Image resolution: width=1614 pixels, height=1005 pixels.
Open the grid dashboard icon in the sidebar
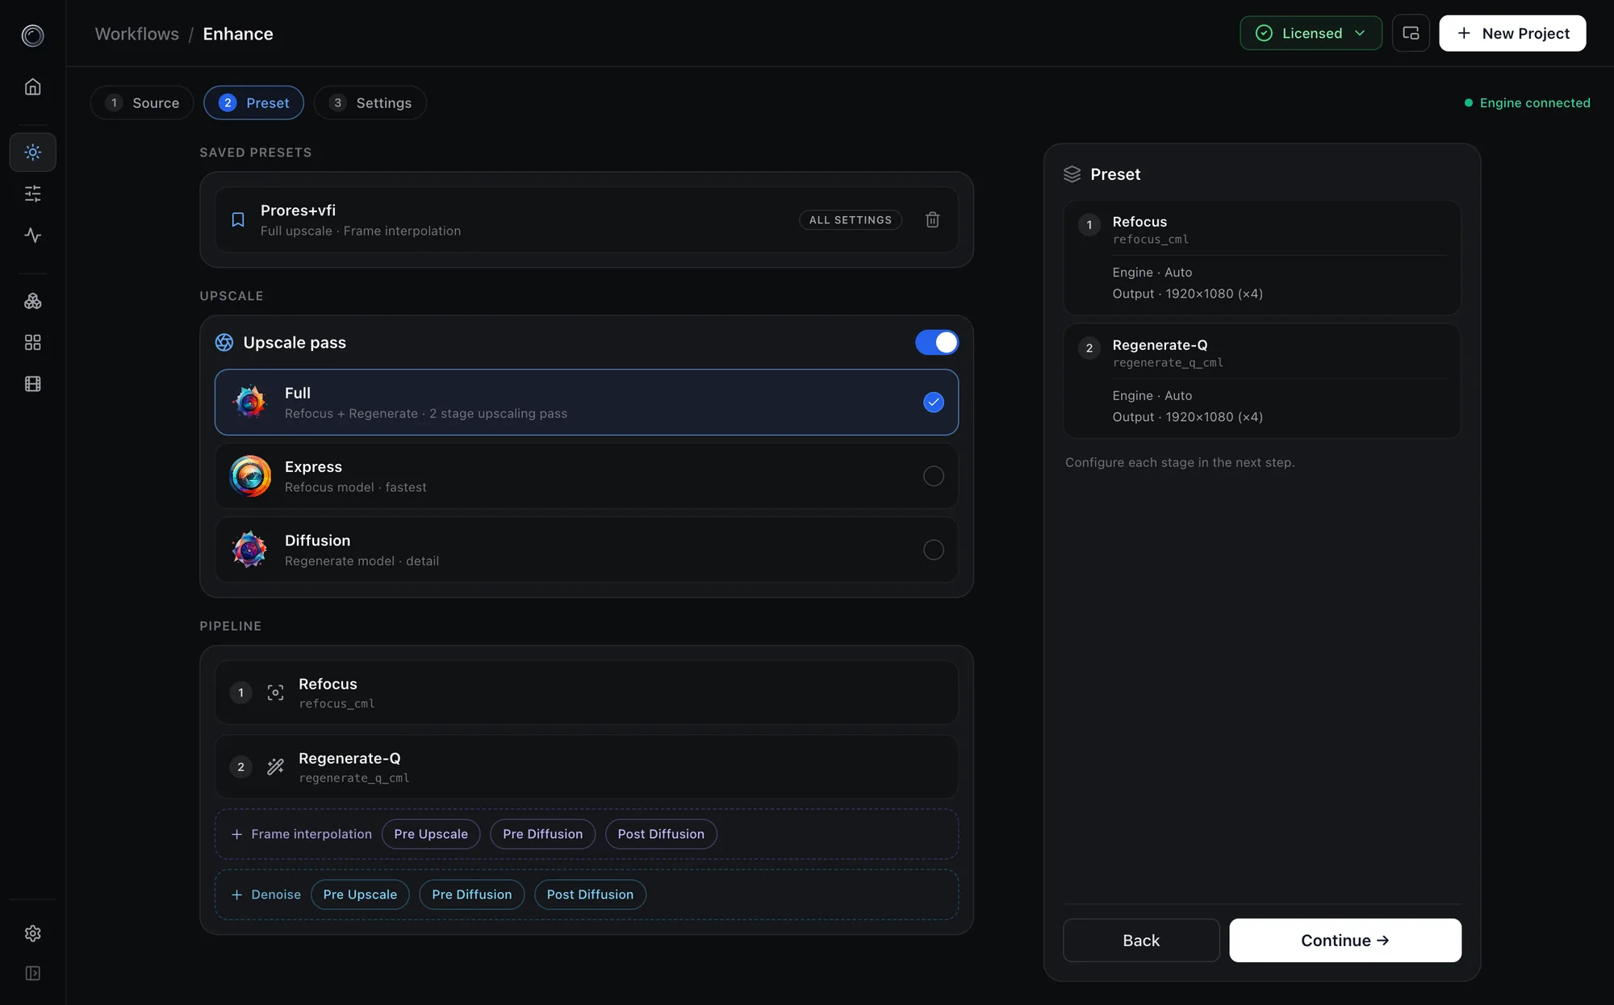[32, 343]
